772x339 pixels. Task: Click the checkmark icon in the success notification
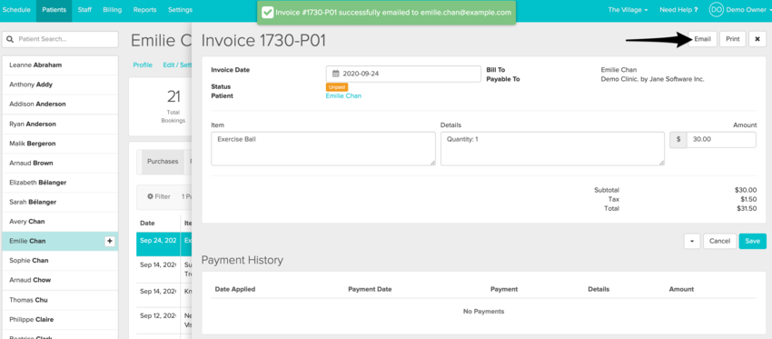[x=267, y=13]
